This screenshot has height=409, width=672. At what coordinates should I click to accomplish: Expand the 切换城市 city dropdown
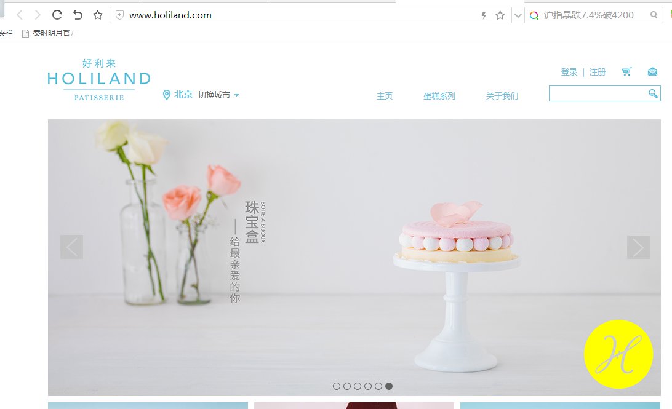(218, 95)
